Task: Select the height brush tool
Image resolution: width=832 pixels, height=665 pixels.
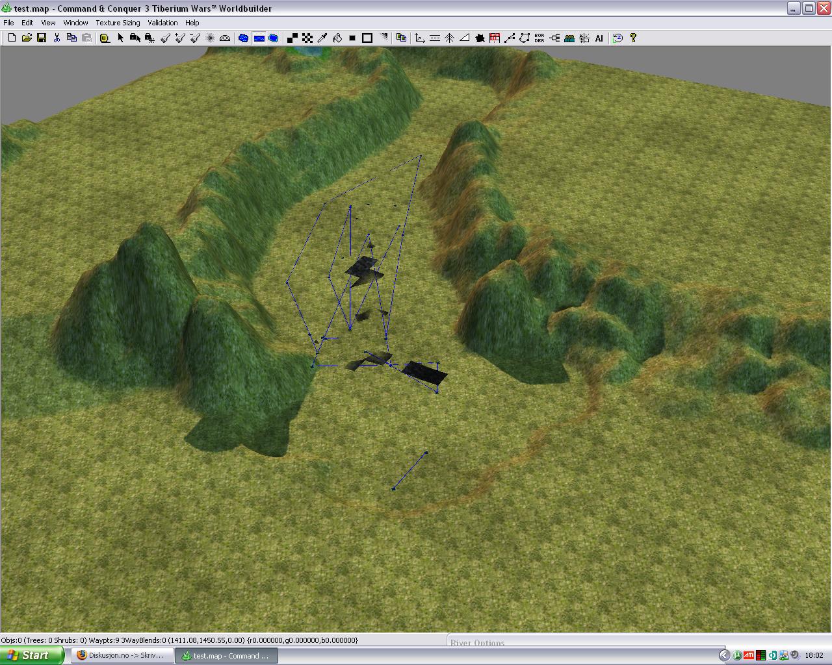Action: (165, 38)
